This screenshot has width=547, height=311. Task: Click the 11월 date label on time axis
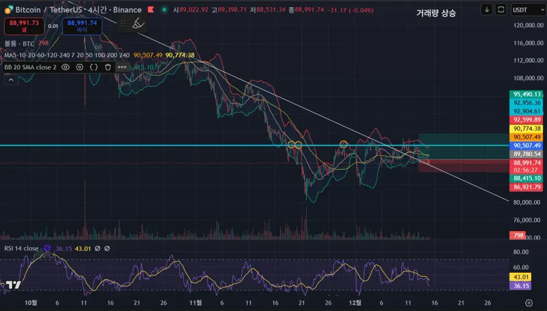pyautogui.click(x=195, y=303)
